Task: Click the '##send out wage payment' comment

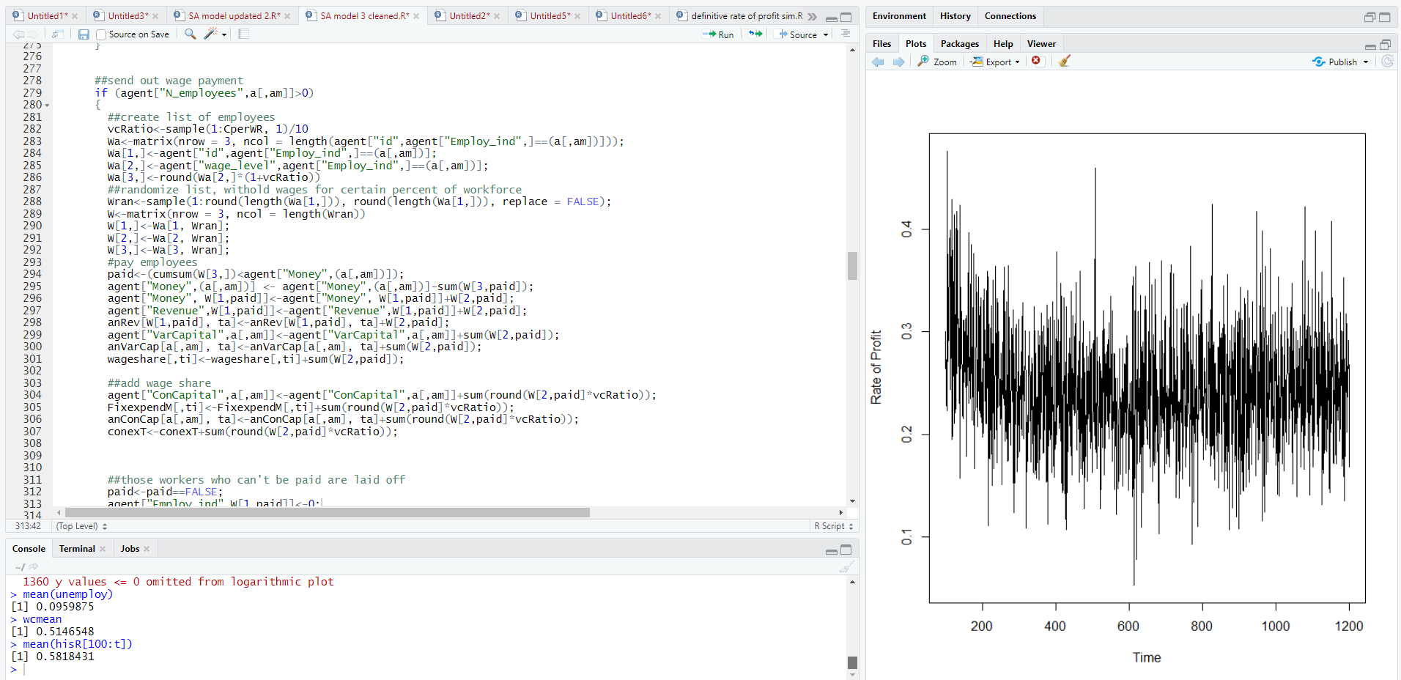Action: [x=169, y=81]
